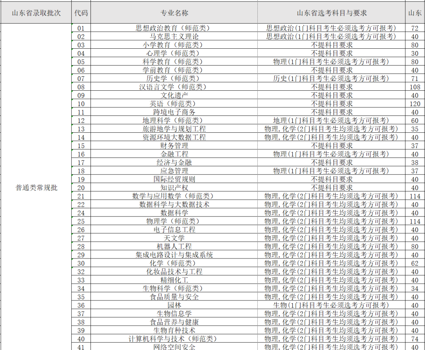The image size is (425, 350).
Task: Click the 代码 column header
Action: tap(81, 13)
